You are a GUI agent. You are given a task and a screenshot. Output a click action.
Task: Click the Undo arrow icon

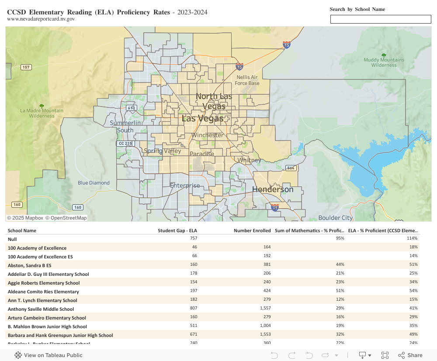click(274, 355)
